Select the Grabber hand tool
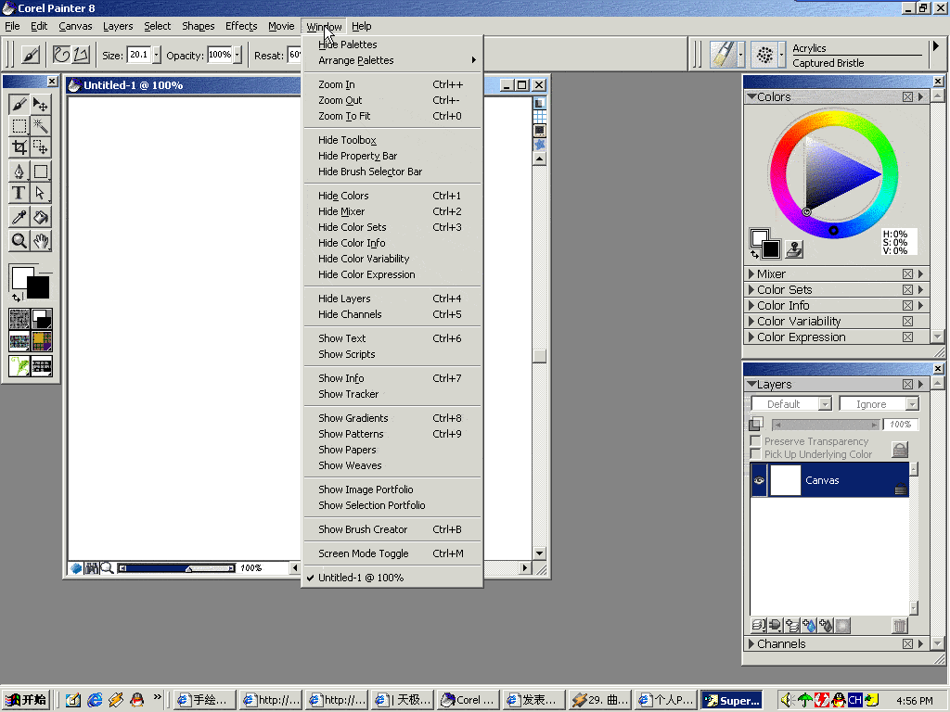Image resolution: width=950 pixels, height=712 pixels. [x=41, y=240]
